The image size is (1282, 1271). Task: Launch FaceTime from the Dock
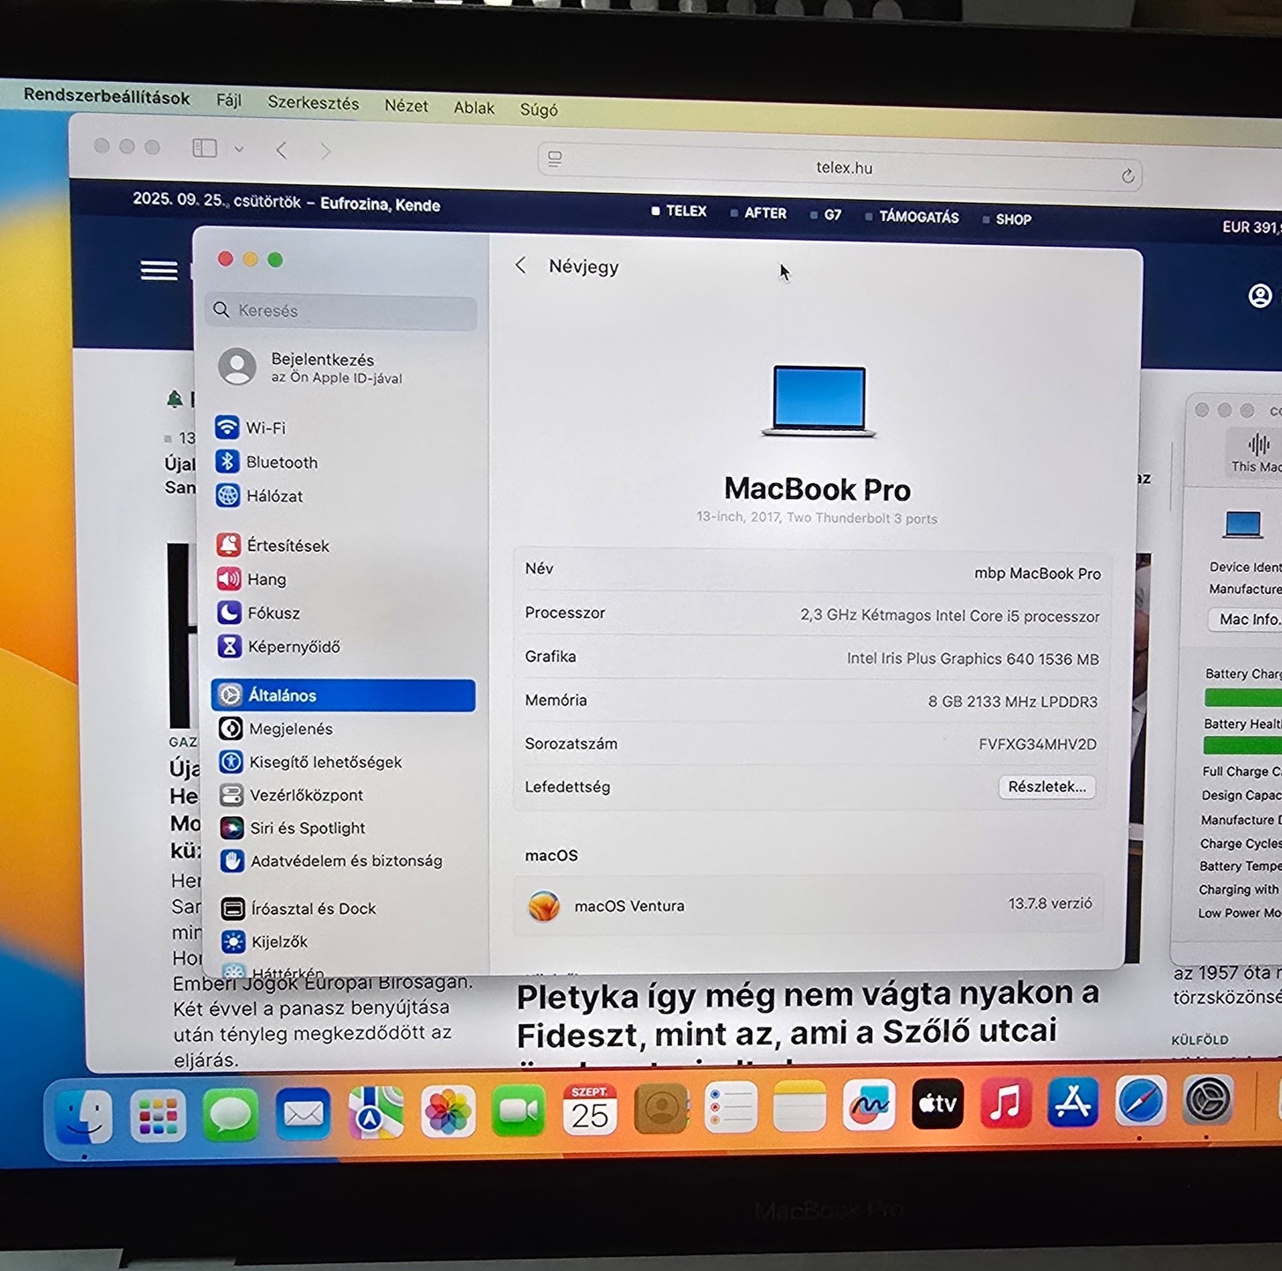click(x=518, y=1111)
